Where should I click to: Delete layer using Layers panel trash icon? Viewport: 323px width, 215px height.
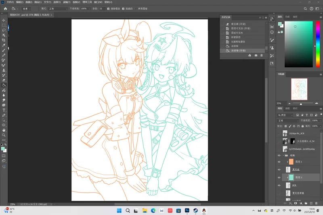pyautogui.click(x=317, y=203)
